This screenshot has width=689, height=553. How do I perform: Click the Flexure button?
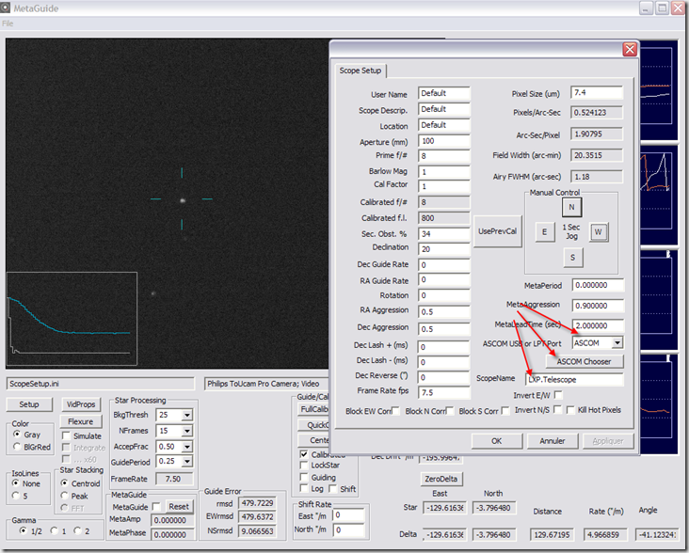tap(81, 421)
